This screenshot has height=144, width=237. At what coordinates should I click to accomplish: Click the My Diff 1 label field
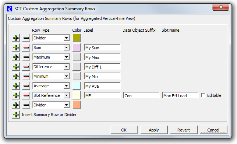click(102, 67)
